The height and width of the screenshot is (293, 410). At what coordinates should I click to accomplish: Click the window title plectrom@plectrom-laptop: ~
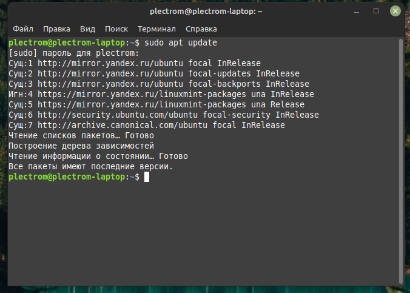[206, 12]
